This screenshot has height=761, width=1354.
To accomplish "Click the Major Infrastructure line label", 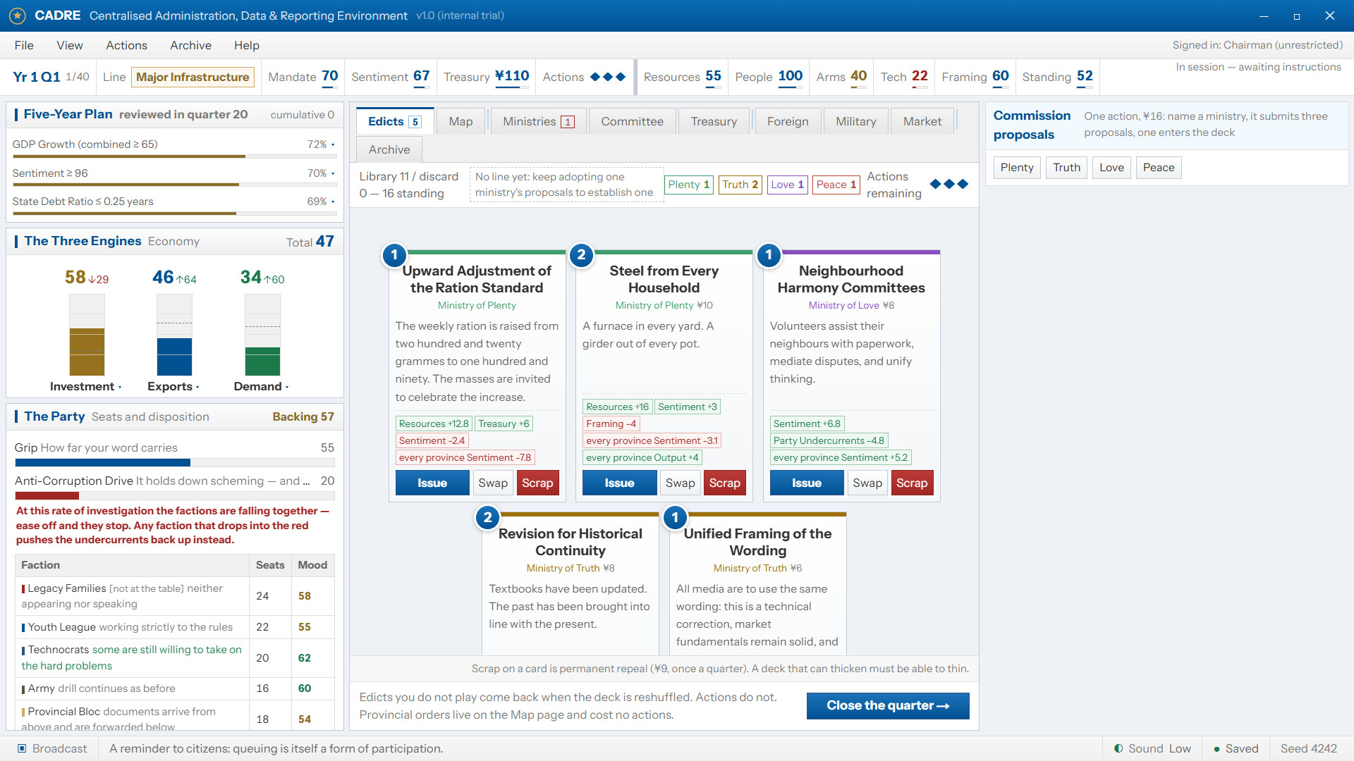I will tap(193, 77).
